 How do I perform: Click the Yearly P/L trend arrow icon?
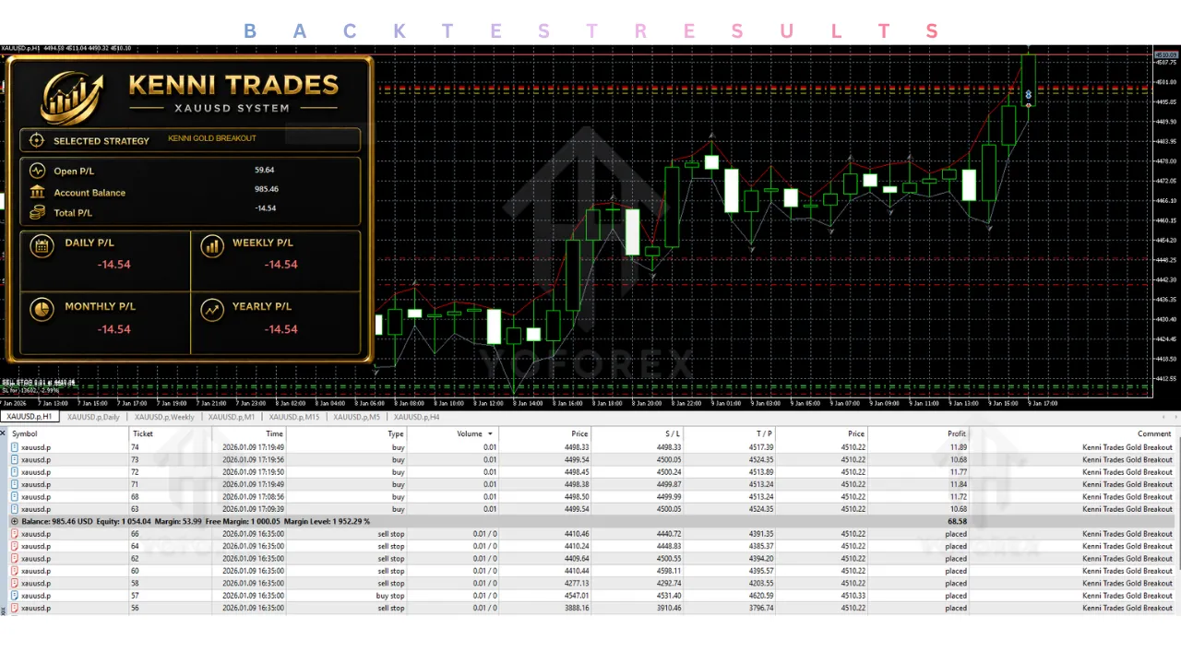212,309
